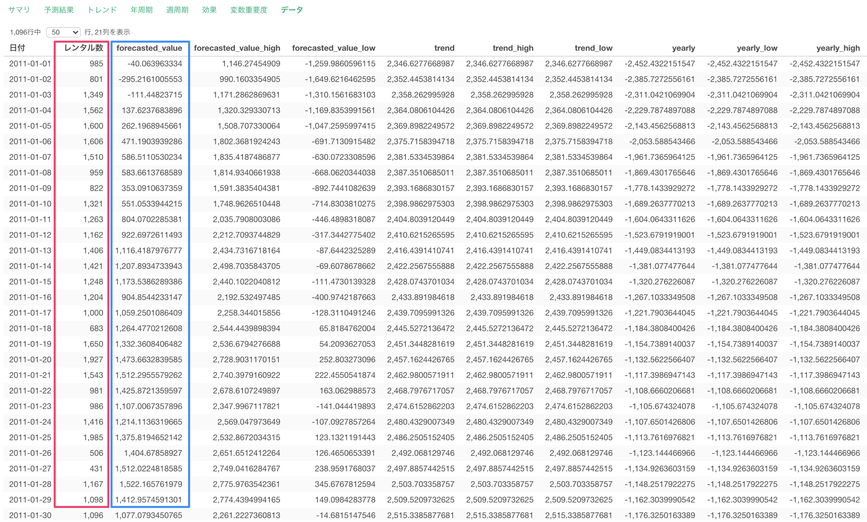Image resolution: width=867 pixels, height=522 pixels.
Task: Click forecast high cell 1,508.707330064
Action: [x=249, y=126]
